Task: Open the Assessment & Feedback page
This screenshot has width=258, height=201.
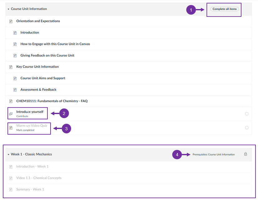Action: click(x=38, y=89)
